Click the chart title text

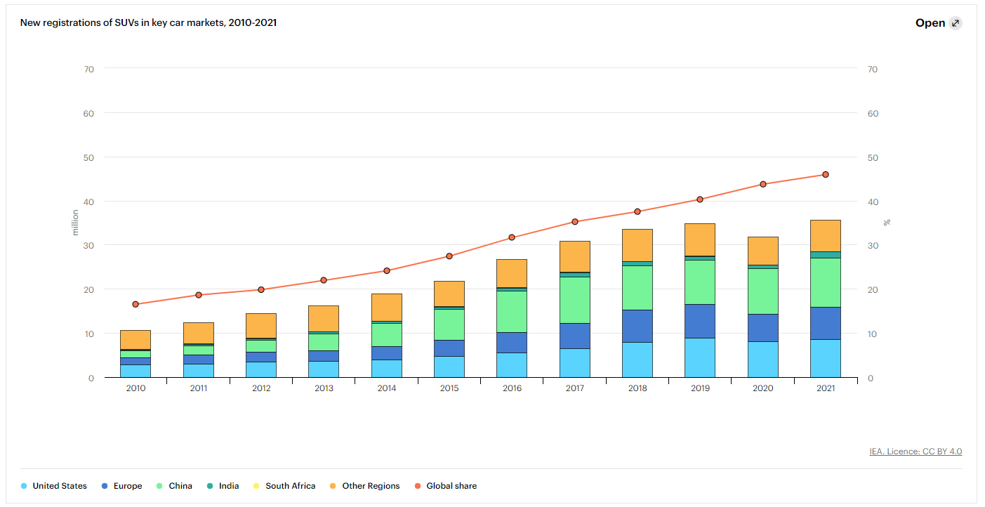(x=148, y=22)
